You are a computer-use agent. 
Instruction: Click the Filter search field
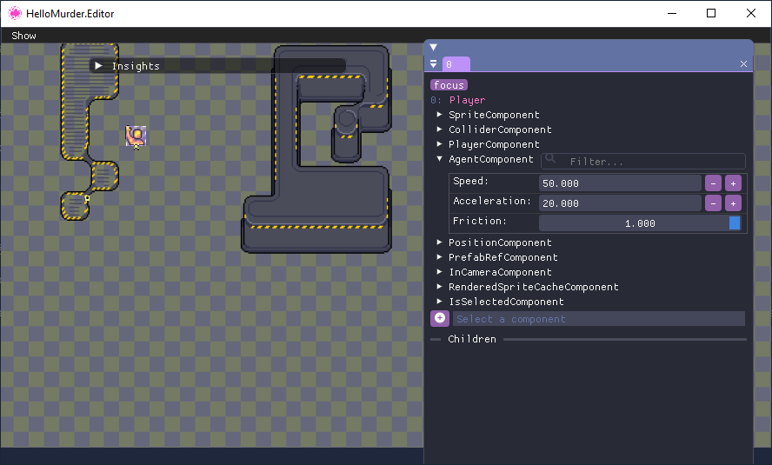point(643,162)
